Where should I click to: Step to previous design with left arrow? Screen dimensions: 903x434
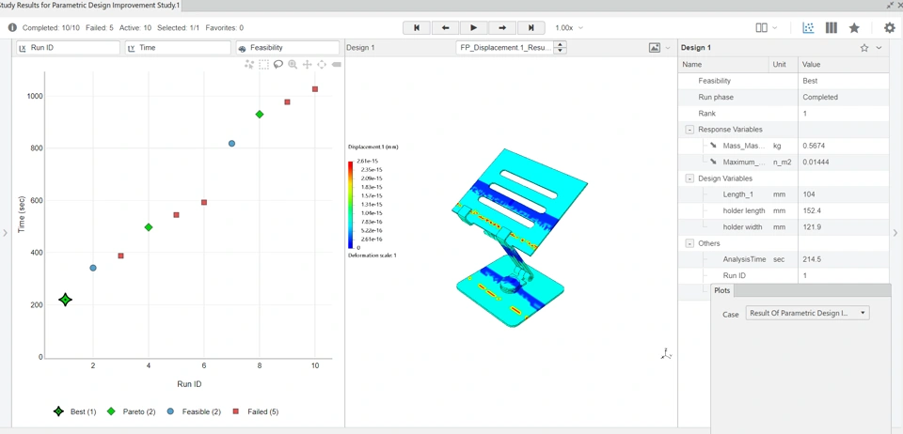tap(445, 27)
